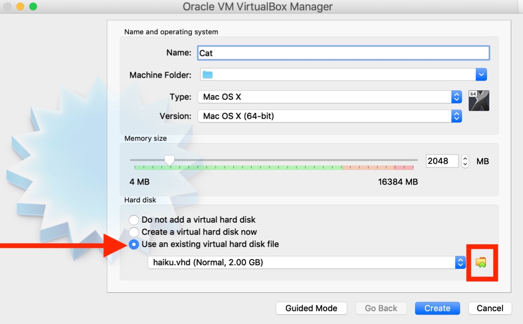
Task: Open the Type dropdown showing Mac OS X
Action: [x=456, y=97]
